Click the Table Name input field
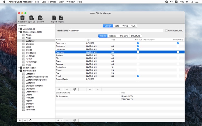 pos(116,31)
